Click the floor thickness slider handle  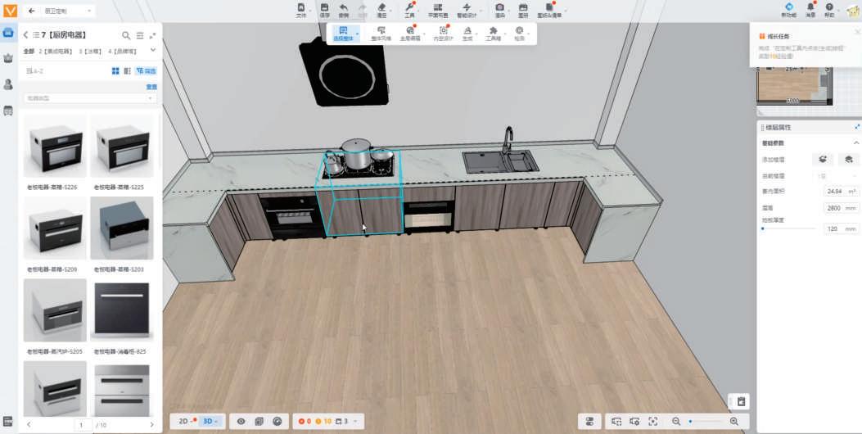tap(762, 228)
